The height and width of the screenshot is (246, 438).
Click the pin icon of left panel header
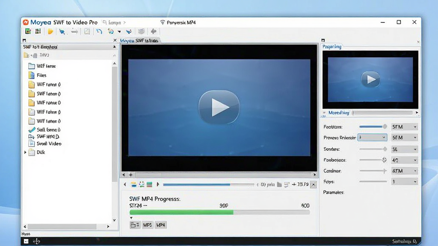[x=115, y=47]
